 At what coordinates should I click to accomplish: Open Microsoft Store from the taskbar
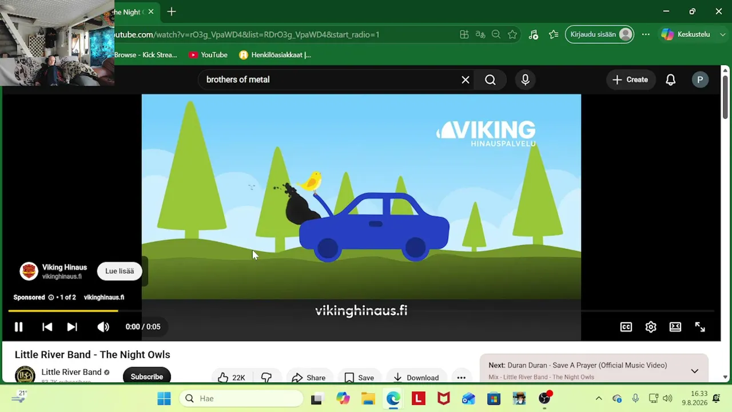(494, 398)
